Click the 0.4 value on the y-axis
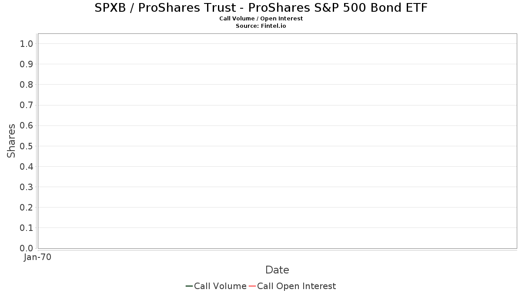This screenshot has width=522, height=293. [x=27, y=166]
